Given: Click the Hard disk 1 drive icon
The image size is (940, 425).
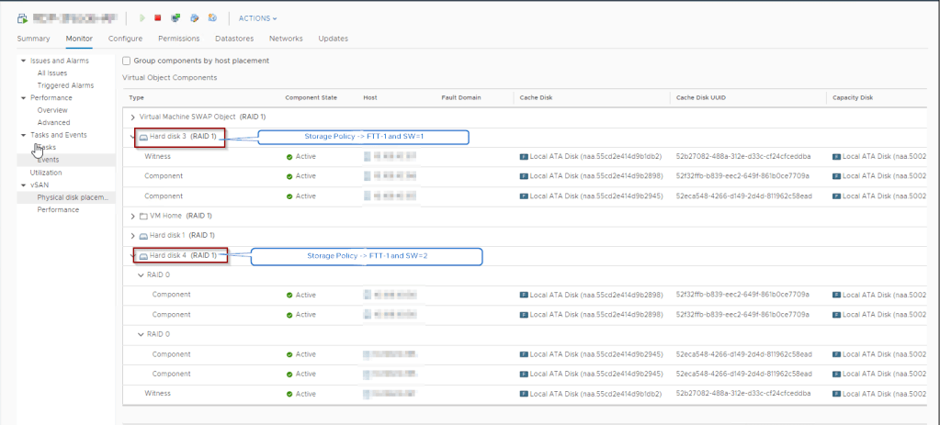Looking at the screenshot, I should [143, 235].
